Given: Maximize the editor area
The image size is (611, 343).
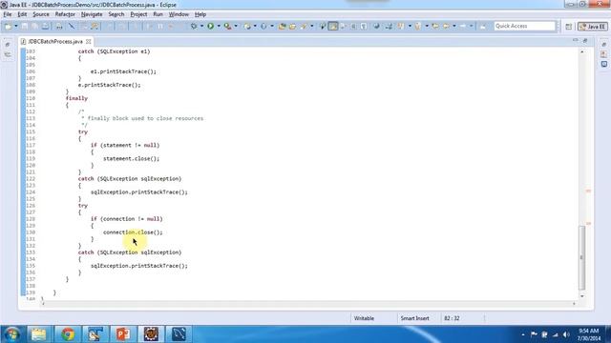Looking at the screenshot, I should (585, 40).
